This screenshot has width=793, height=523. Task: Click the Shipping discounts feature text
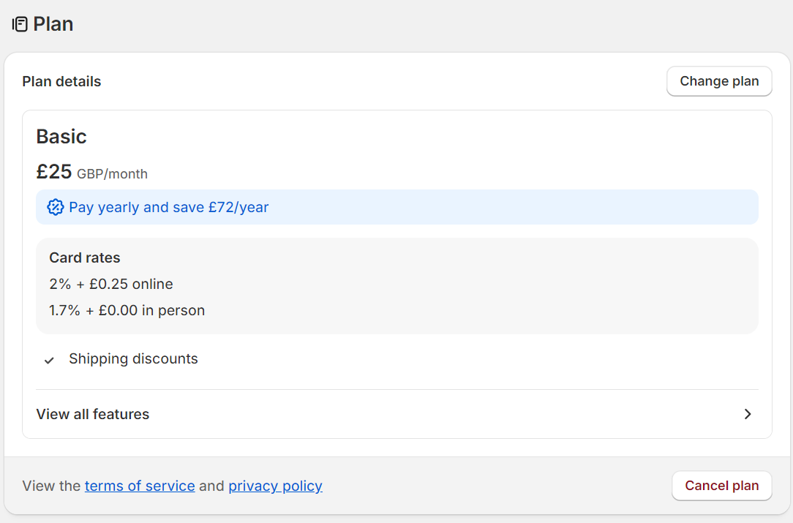coord(133,359)
